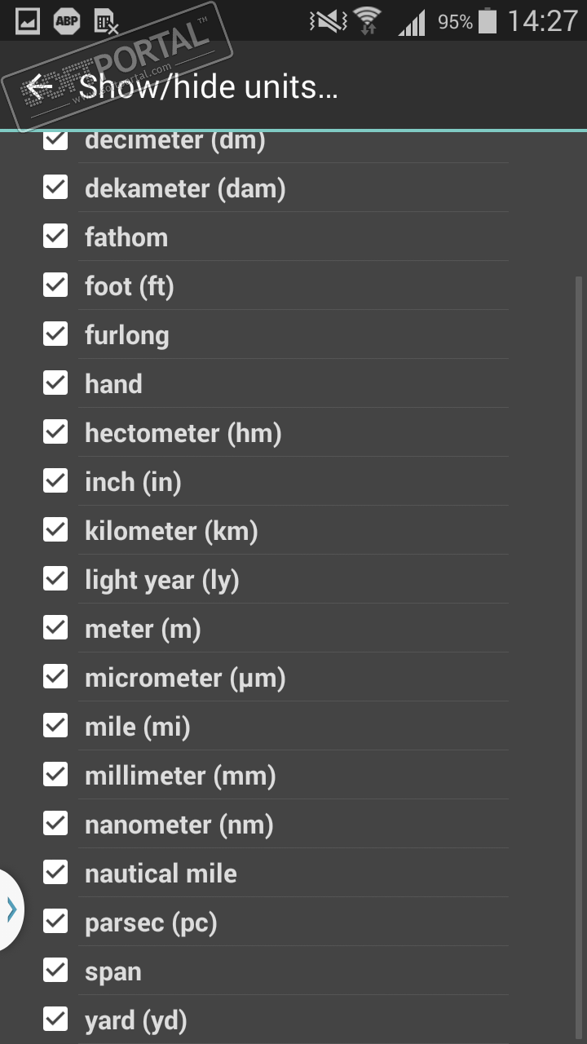Tap the vibrate mode status icon
587x1044 pixels.
(328, 21)
